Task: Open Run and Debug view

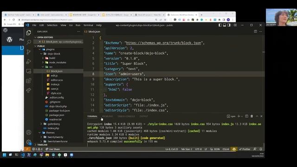Action: (29, 61)
